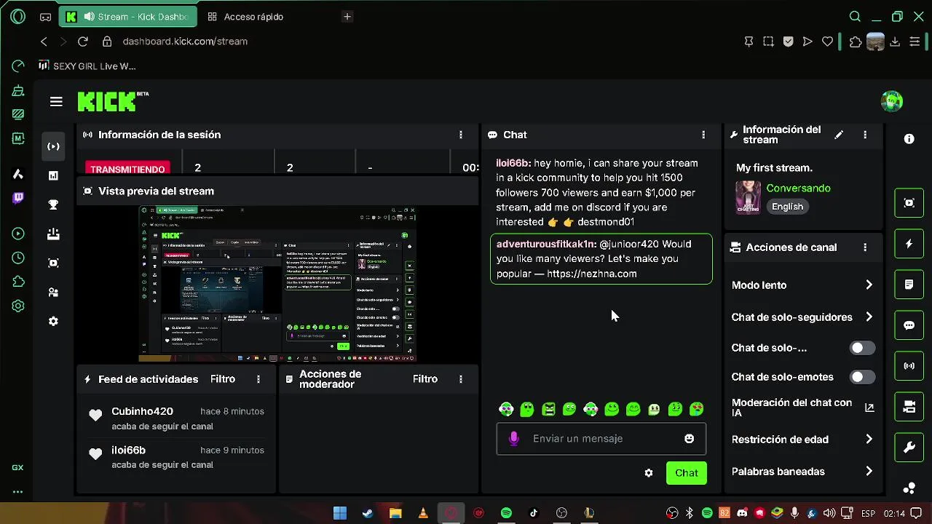Reload the dashboard page
This screenshot has height=524, width=932.
[82, 41]
